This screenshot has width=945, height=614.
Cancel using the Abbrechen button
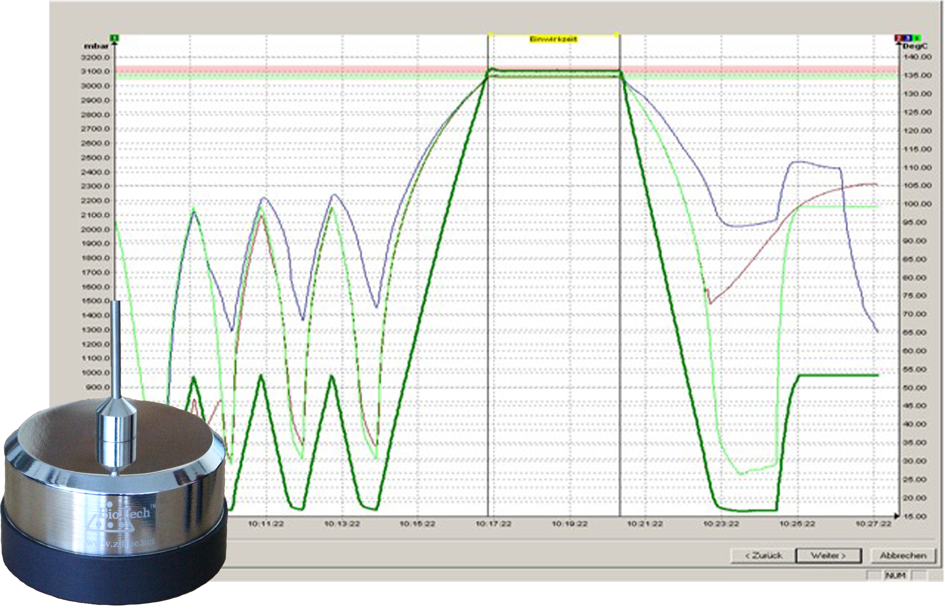pyautogui.click(x=902, y=555)
